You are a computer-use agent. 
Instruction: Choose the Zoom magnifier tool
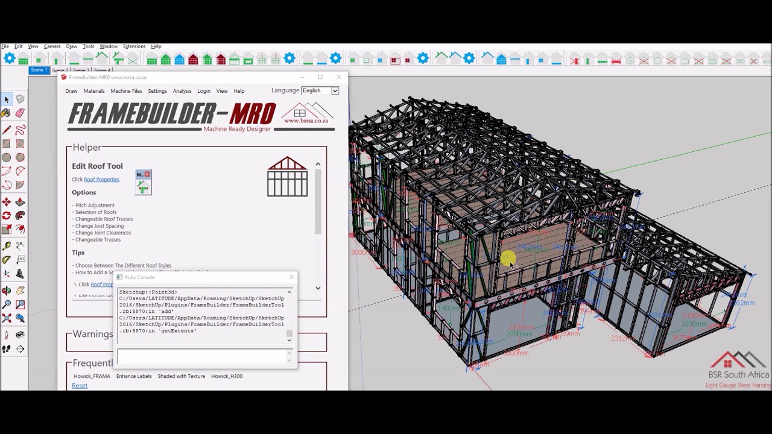pyautogui.click(x=7, y=305)
